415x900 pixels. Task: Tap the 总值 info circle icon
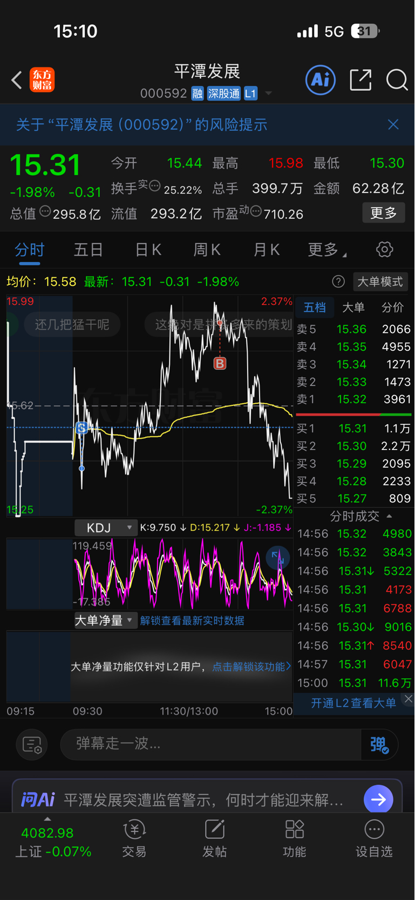pyautogui.click(x=45, y=211)
